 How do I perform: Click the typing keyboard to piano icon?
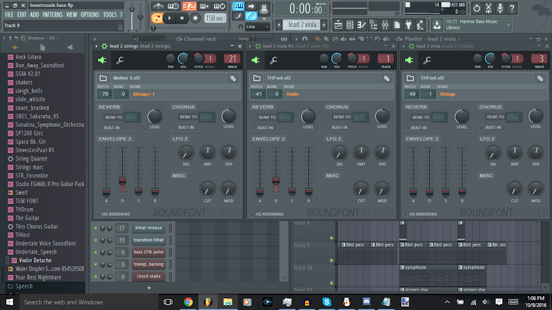tap(238, 6)
